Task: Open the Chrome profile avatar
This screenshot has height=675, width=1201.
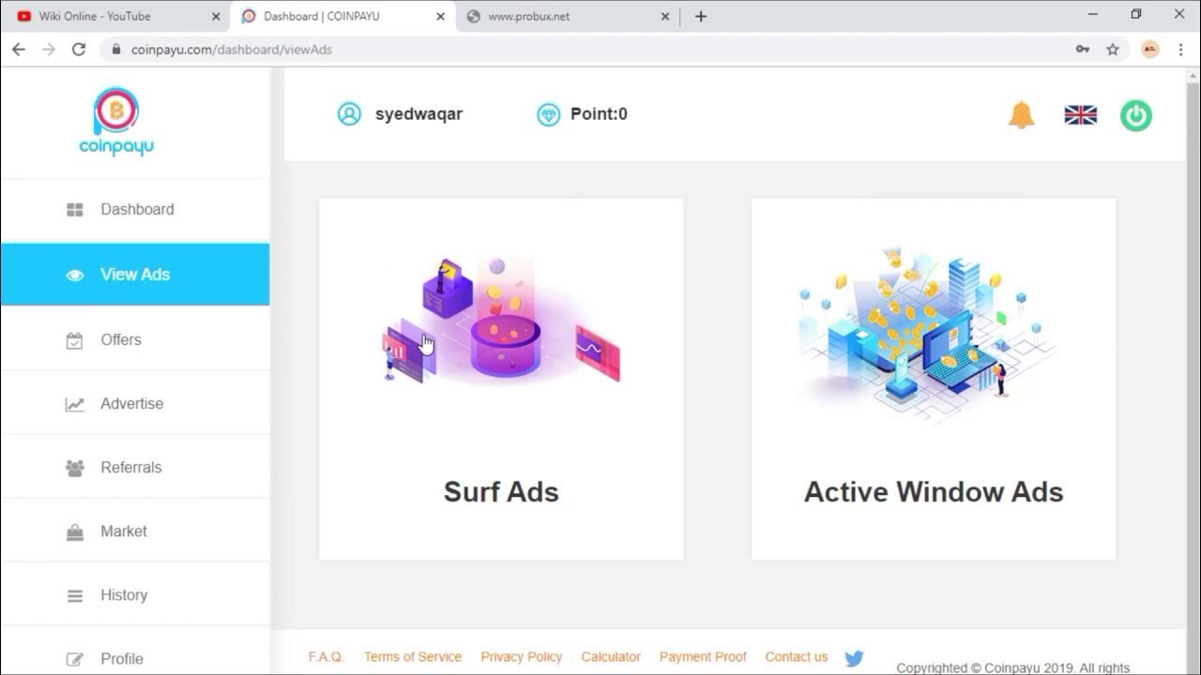Action: pyautogui.click(x=1150, y=50)
